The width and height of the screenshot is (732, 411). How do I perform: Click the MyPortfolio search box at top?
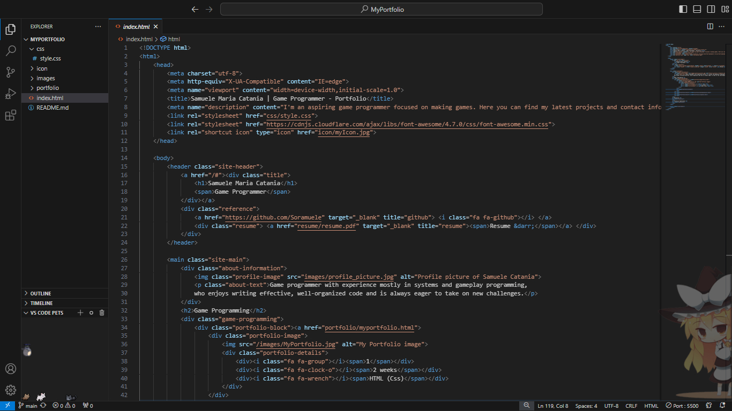(381, 9)
